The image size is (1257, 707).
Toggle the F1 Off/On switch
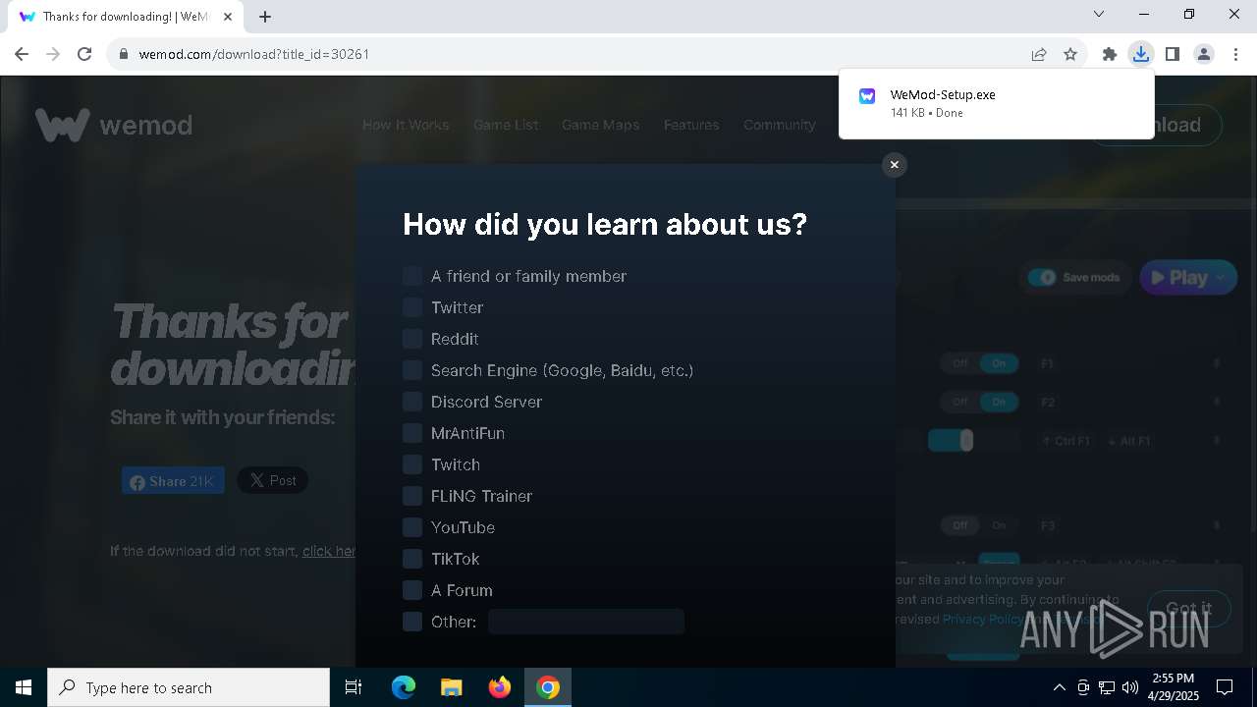979,363
